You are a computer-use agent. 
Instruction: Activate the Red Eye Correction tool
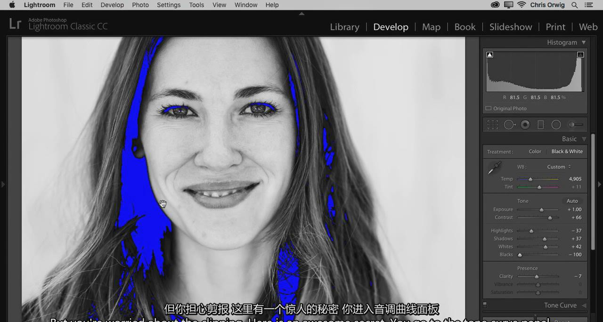tap(525, 125)
